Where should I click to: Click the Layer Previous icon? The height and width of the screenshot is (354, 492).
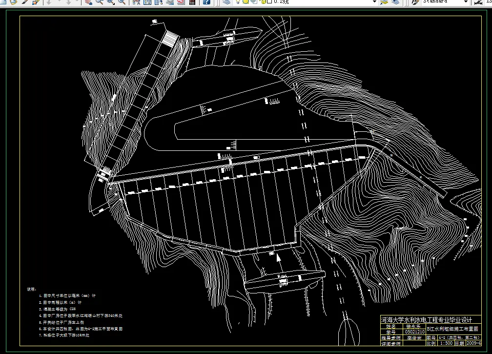(x=395, y=2)
